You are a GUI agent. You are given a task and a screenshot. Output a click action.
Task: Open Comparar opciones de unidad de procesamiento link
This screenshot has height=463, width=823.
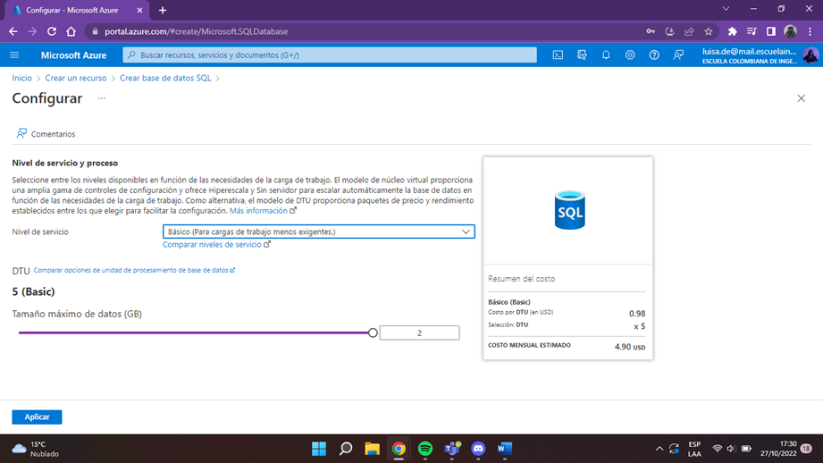coord(134,270)
